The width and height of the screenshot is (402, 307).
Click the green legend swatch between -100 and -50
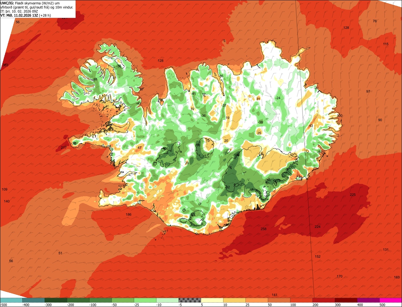point(100,300)
